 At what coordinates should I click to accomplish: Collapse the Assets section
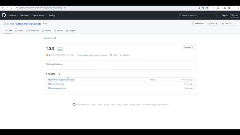click(51, 74)
